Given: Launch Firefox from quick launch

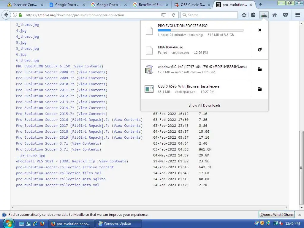Looking at the screenshot, I should (x=42, y=224).
